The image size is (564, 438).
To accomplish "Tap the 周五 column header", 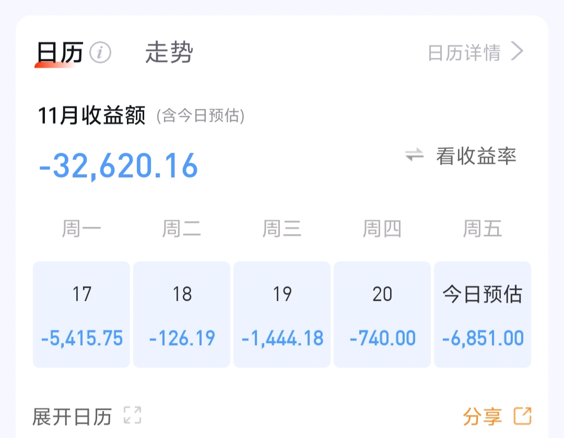I will [x=483, y=229].
